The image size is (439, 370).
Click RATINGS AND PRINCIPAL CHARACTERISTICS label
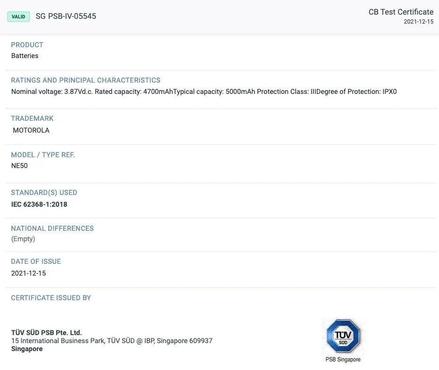85,80
